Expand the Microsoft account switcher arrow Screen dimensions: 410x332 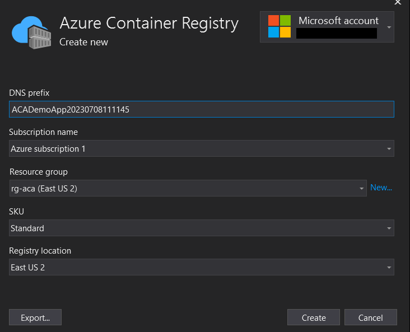click(x=389, y=27)
